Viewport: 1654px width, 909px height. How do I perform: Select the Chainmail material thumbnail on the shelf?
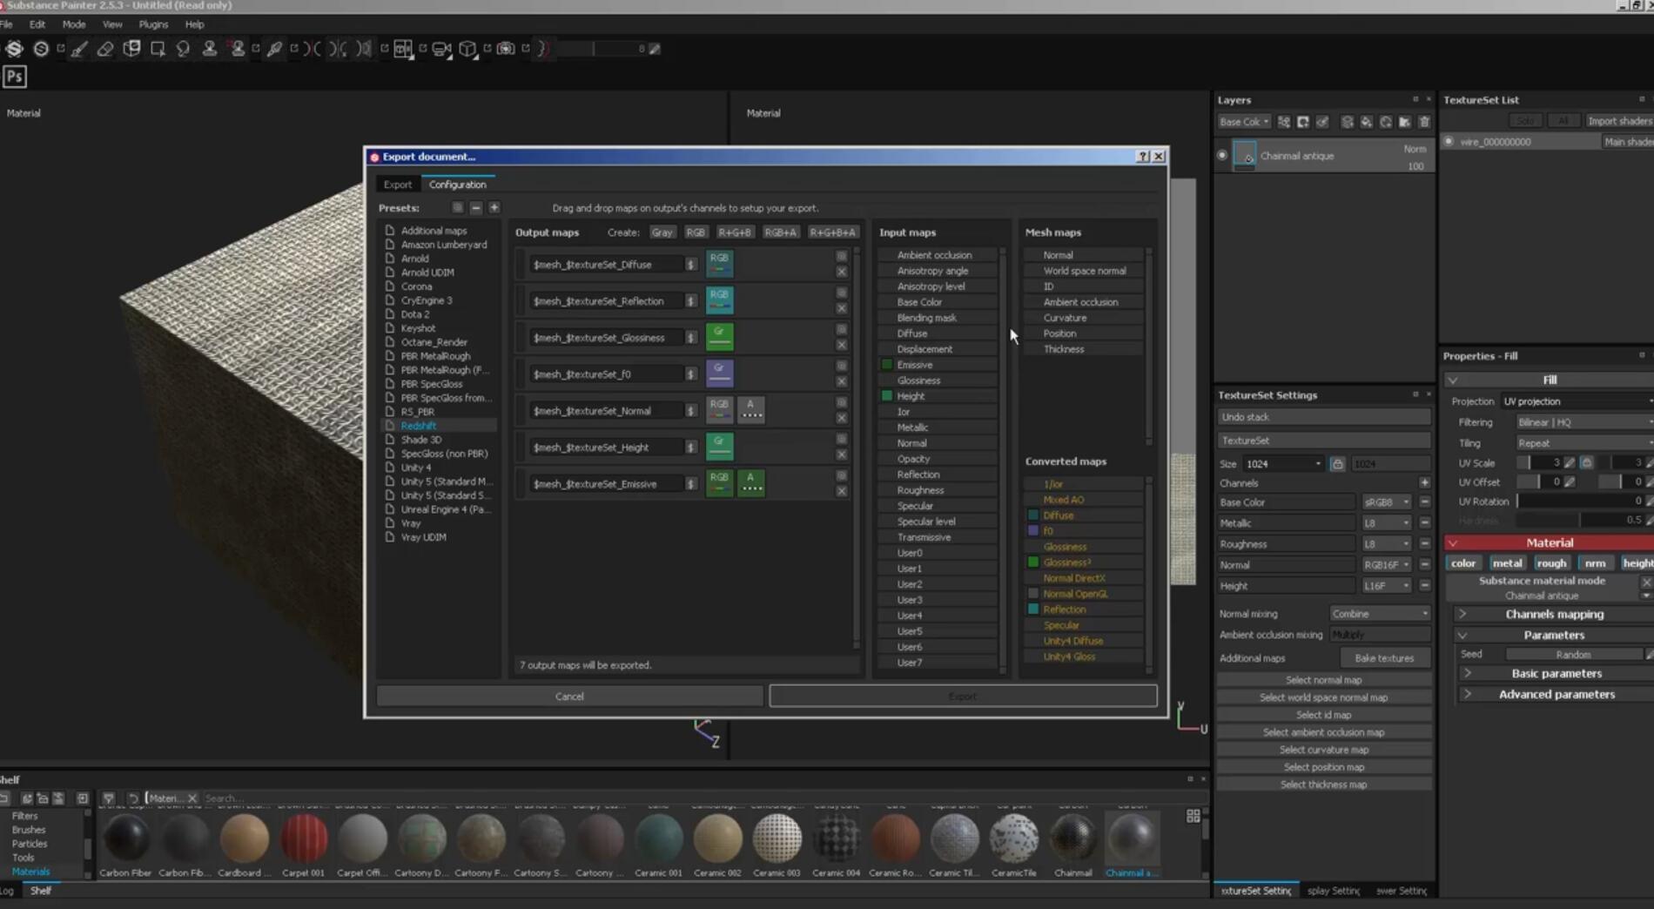tap(1072, 838)
